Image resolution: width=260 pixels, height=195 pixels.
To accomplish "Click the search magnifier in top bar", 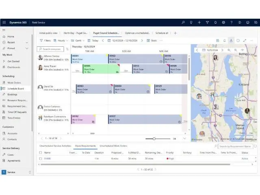I will click(x=183, y=22).
